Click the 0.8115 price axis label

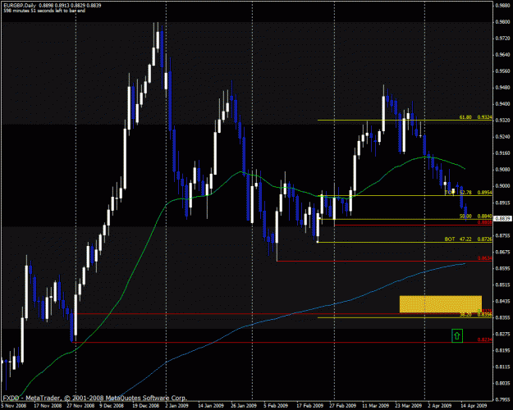coord(503,367)
